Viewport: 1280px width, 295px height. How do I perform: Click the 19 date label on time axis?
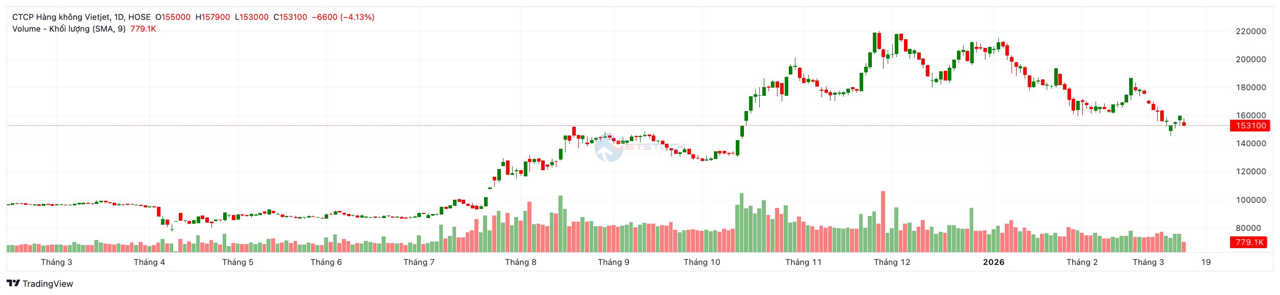pos(1206,262)
